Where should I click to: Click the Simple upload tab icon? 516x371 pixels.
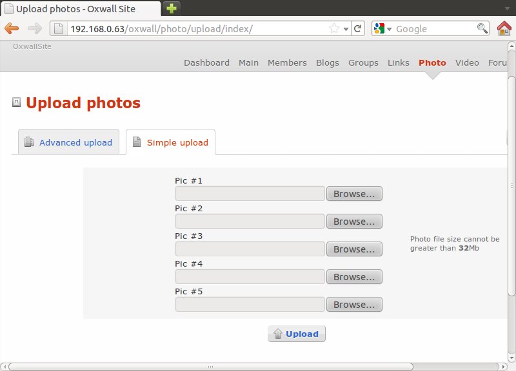137,142
